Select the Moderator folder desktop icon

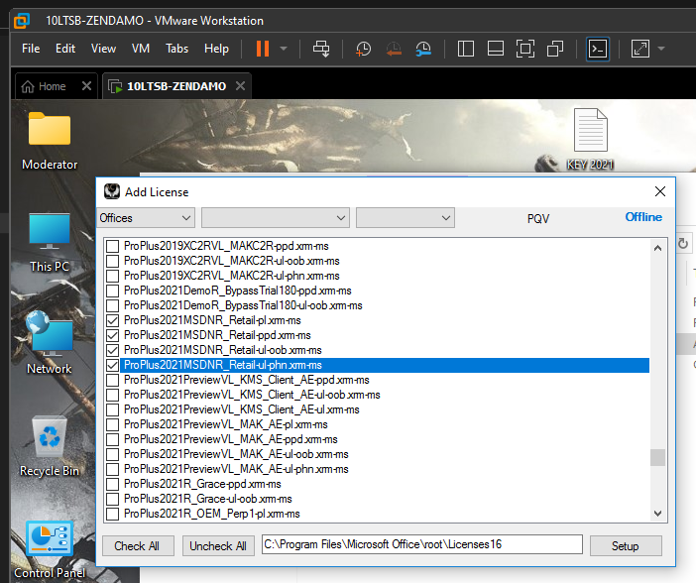(50, 141)
